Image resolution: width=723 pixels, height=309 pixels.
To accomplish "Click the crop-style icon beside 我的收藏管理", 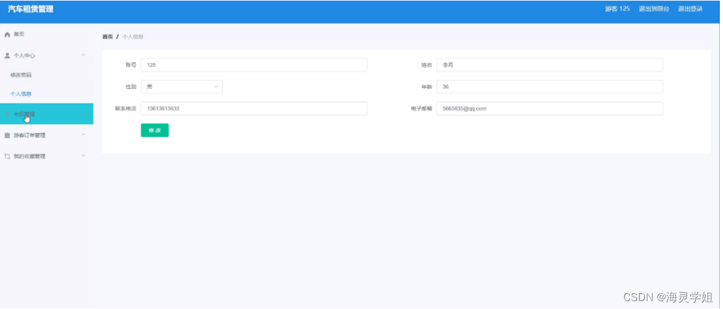I will coord(7,156).
